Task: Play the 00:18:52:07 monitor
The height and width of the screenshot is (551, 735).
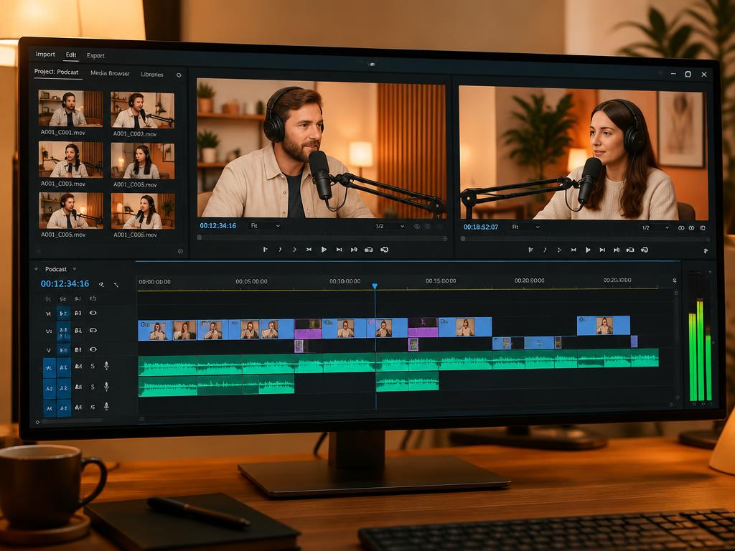Action: click(588, 250)
